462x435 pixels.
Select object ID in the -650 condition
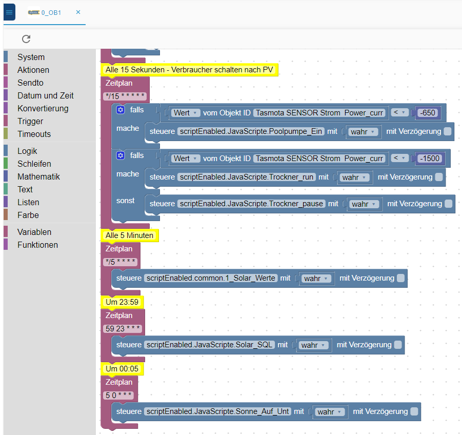point(319,113)
